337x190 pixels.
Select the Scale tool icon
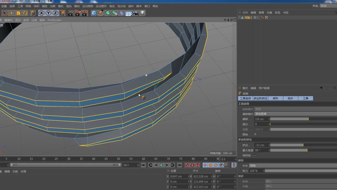click(x=18, y=13)
